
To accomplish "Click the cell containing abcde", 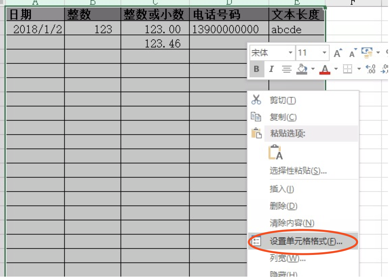I will tap(297, 28).
